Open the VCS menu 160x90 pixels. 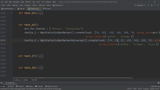43,2
